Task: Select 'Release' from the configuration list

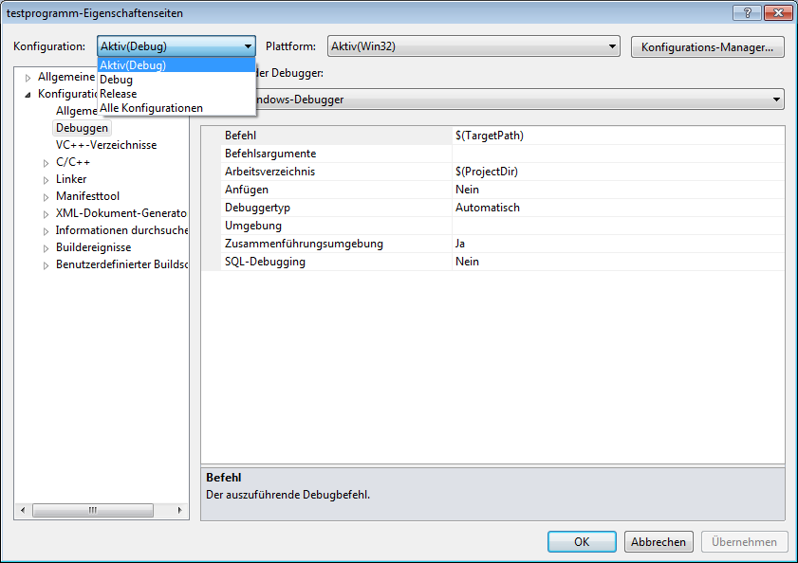Action: (119, 94)
